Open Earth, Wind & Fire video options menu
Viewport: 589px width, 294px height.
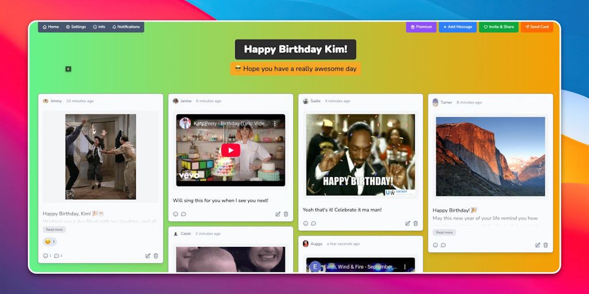(404, 267)
